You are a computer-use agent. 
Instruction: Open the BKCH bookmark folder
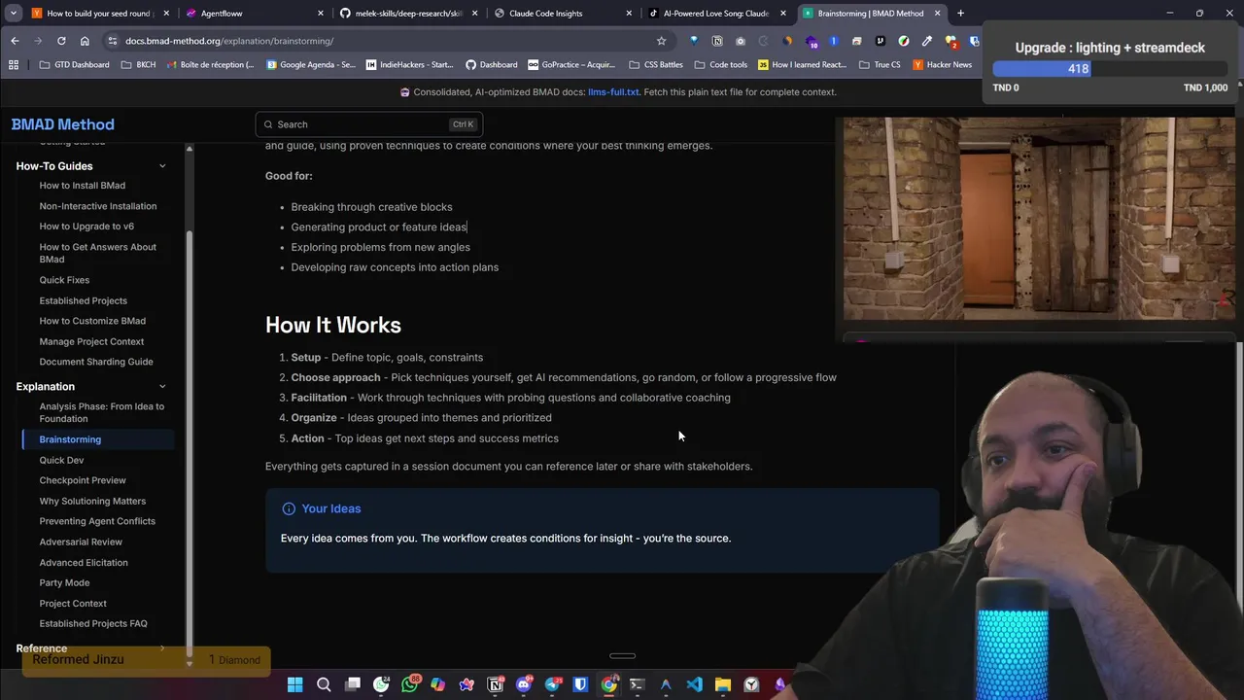point(138,65)
